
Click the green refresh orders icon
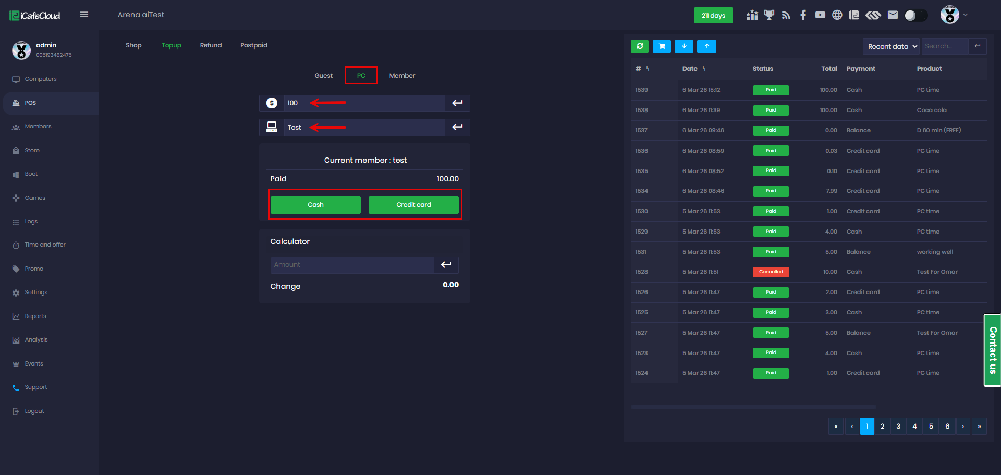pos(640,46)
